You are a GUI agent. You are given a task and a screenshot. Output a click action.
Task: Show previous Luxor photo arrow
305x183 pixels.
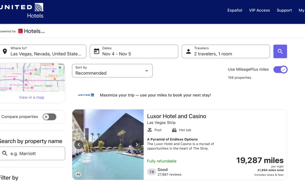click(x=79, y=144)
